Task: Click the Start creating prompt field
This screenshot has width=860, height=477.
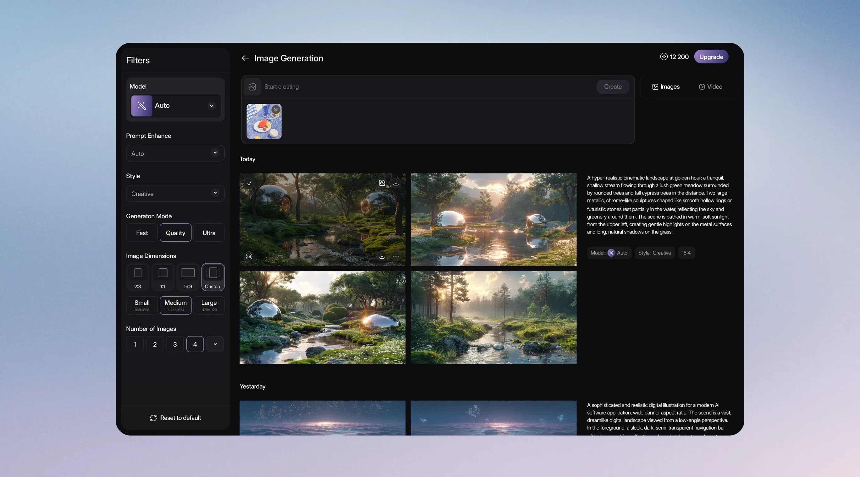Action: 428,87
